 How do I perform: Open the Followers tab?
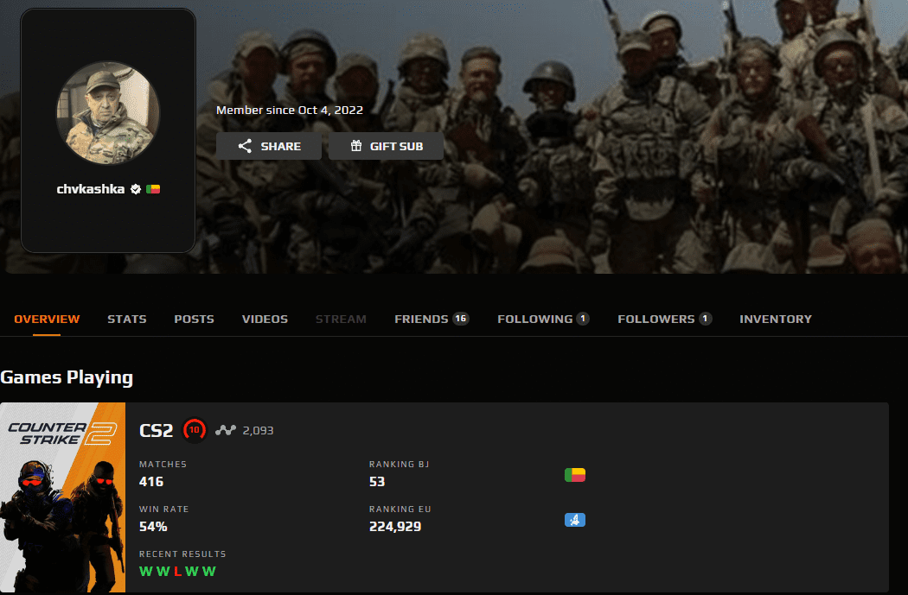tap(664, 319)
